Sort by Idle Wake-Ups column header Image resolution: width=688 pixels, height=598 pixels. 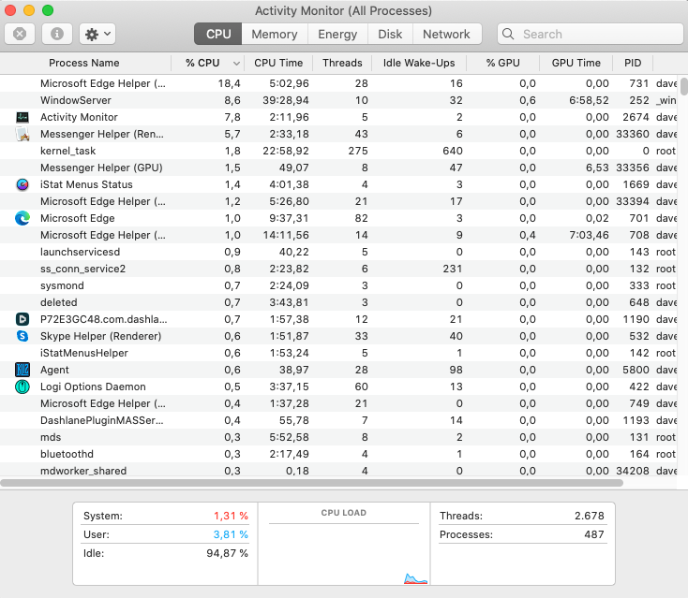point(419,63)
